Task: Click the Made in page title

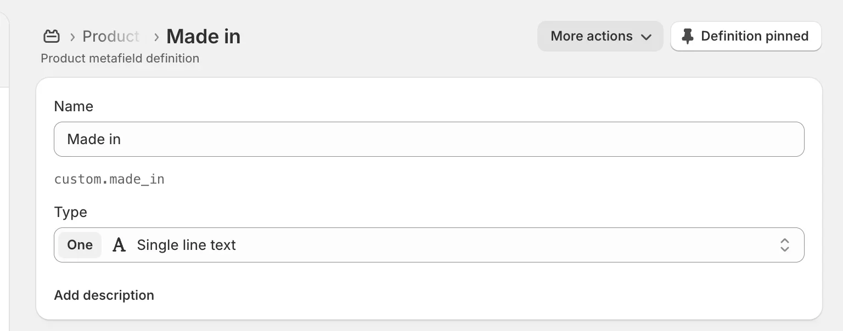Action: 203,36
